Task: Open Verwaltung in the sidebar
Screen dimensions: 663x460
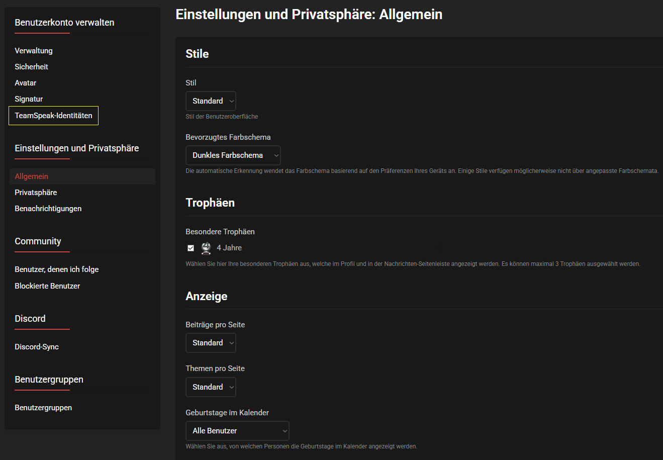Action: coord(34,51)
